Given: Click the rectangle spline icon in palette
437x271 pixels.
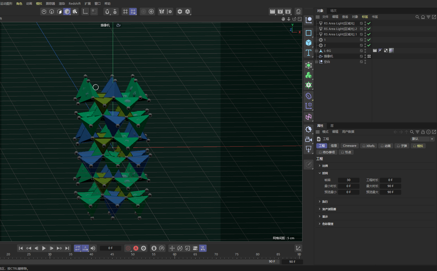Looking at the screenshot, I should [309, 33].
